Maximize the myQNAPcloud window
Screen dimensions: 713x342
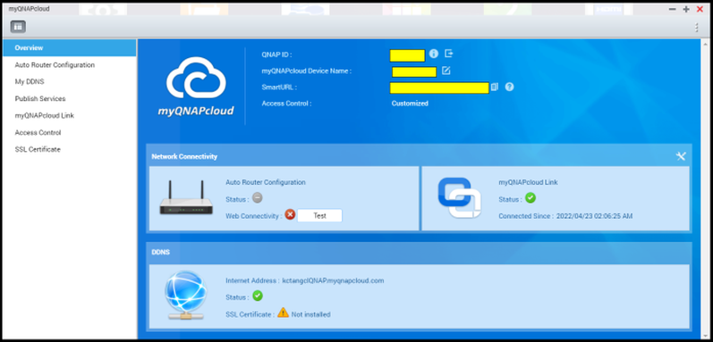tap(686, 9)
